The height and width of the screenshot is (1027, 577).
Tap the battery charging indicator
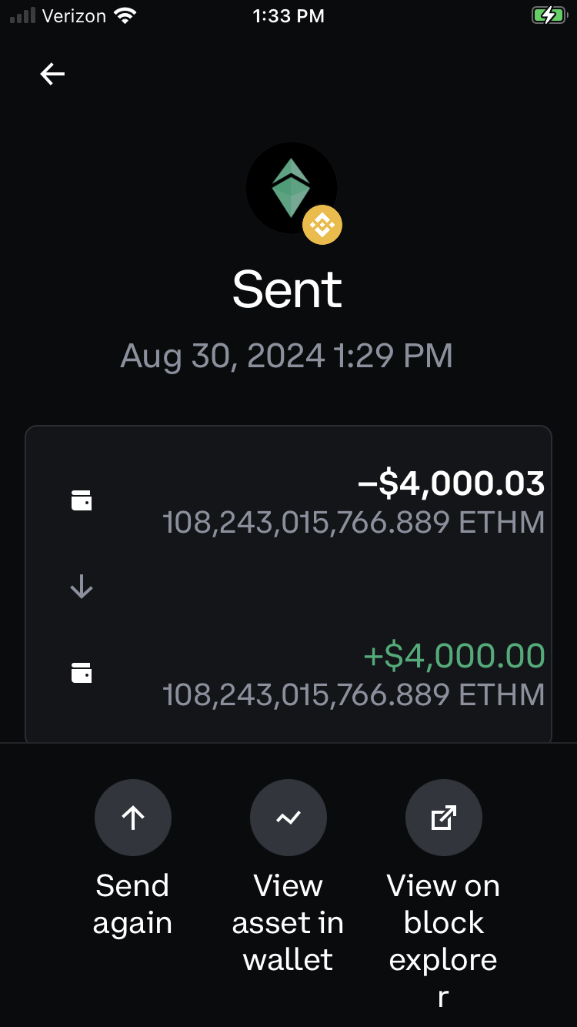[x=549, y=15]
